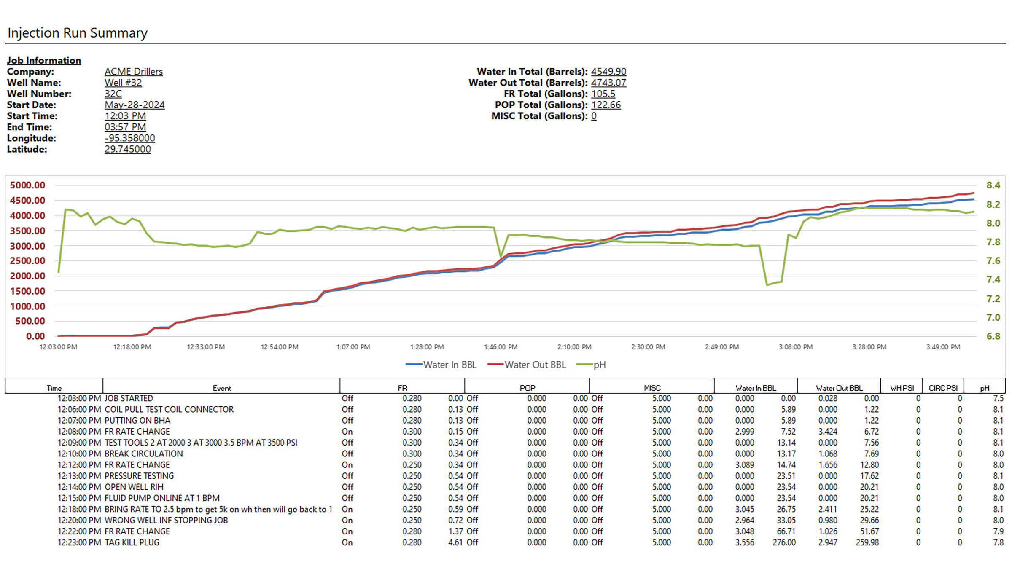Viewport: 1012px width, 569px height.
Task: Click the WH PSI column header
Action: click(902, 388)
